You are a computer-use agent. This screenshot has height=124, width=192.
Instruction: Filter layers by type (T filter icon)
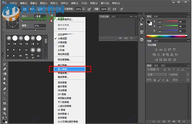click(173, 70)
